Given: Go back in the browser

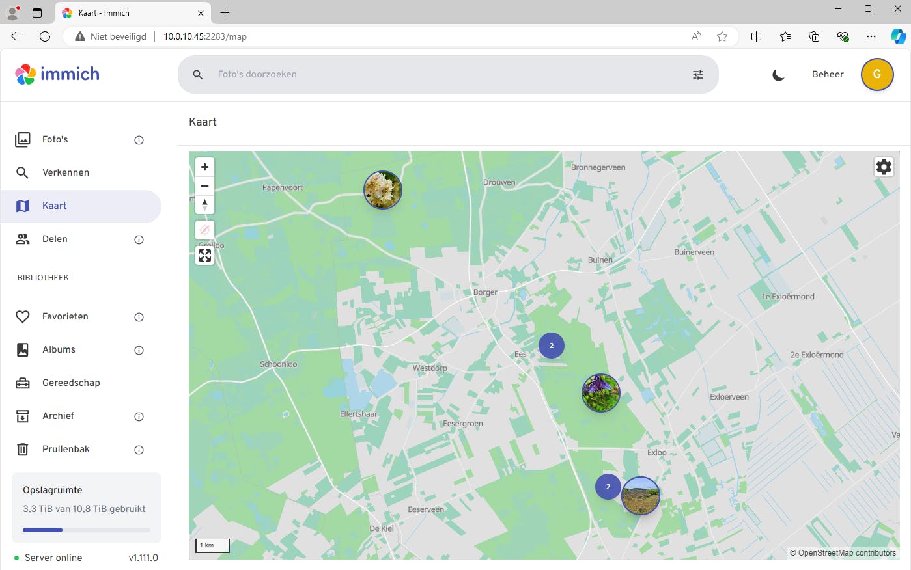Looking at the screenshot, I should point(16,36).
